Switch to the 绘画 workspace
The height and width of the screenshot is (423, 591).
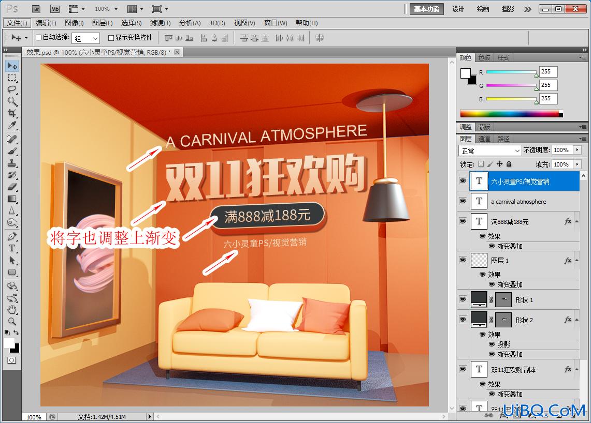point(483,9)
